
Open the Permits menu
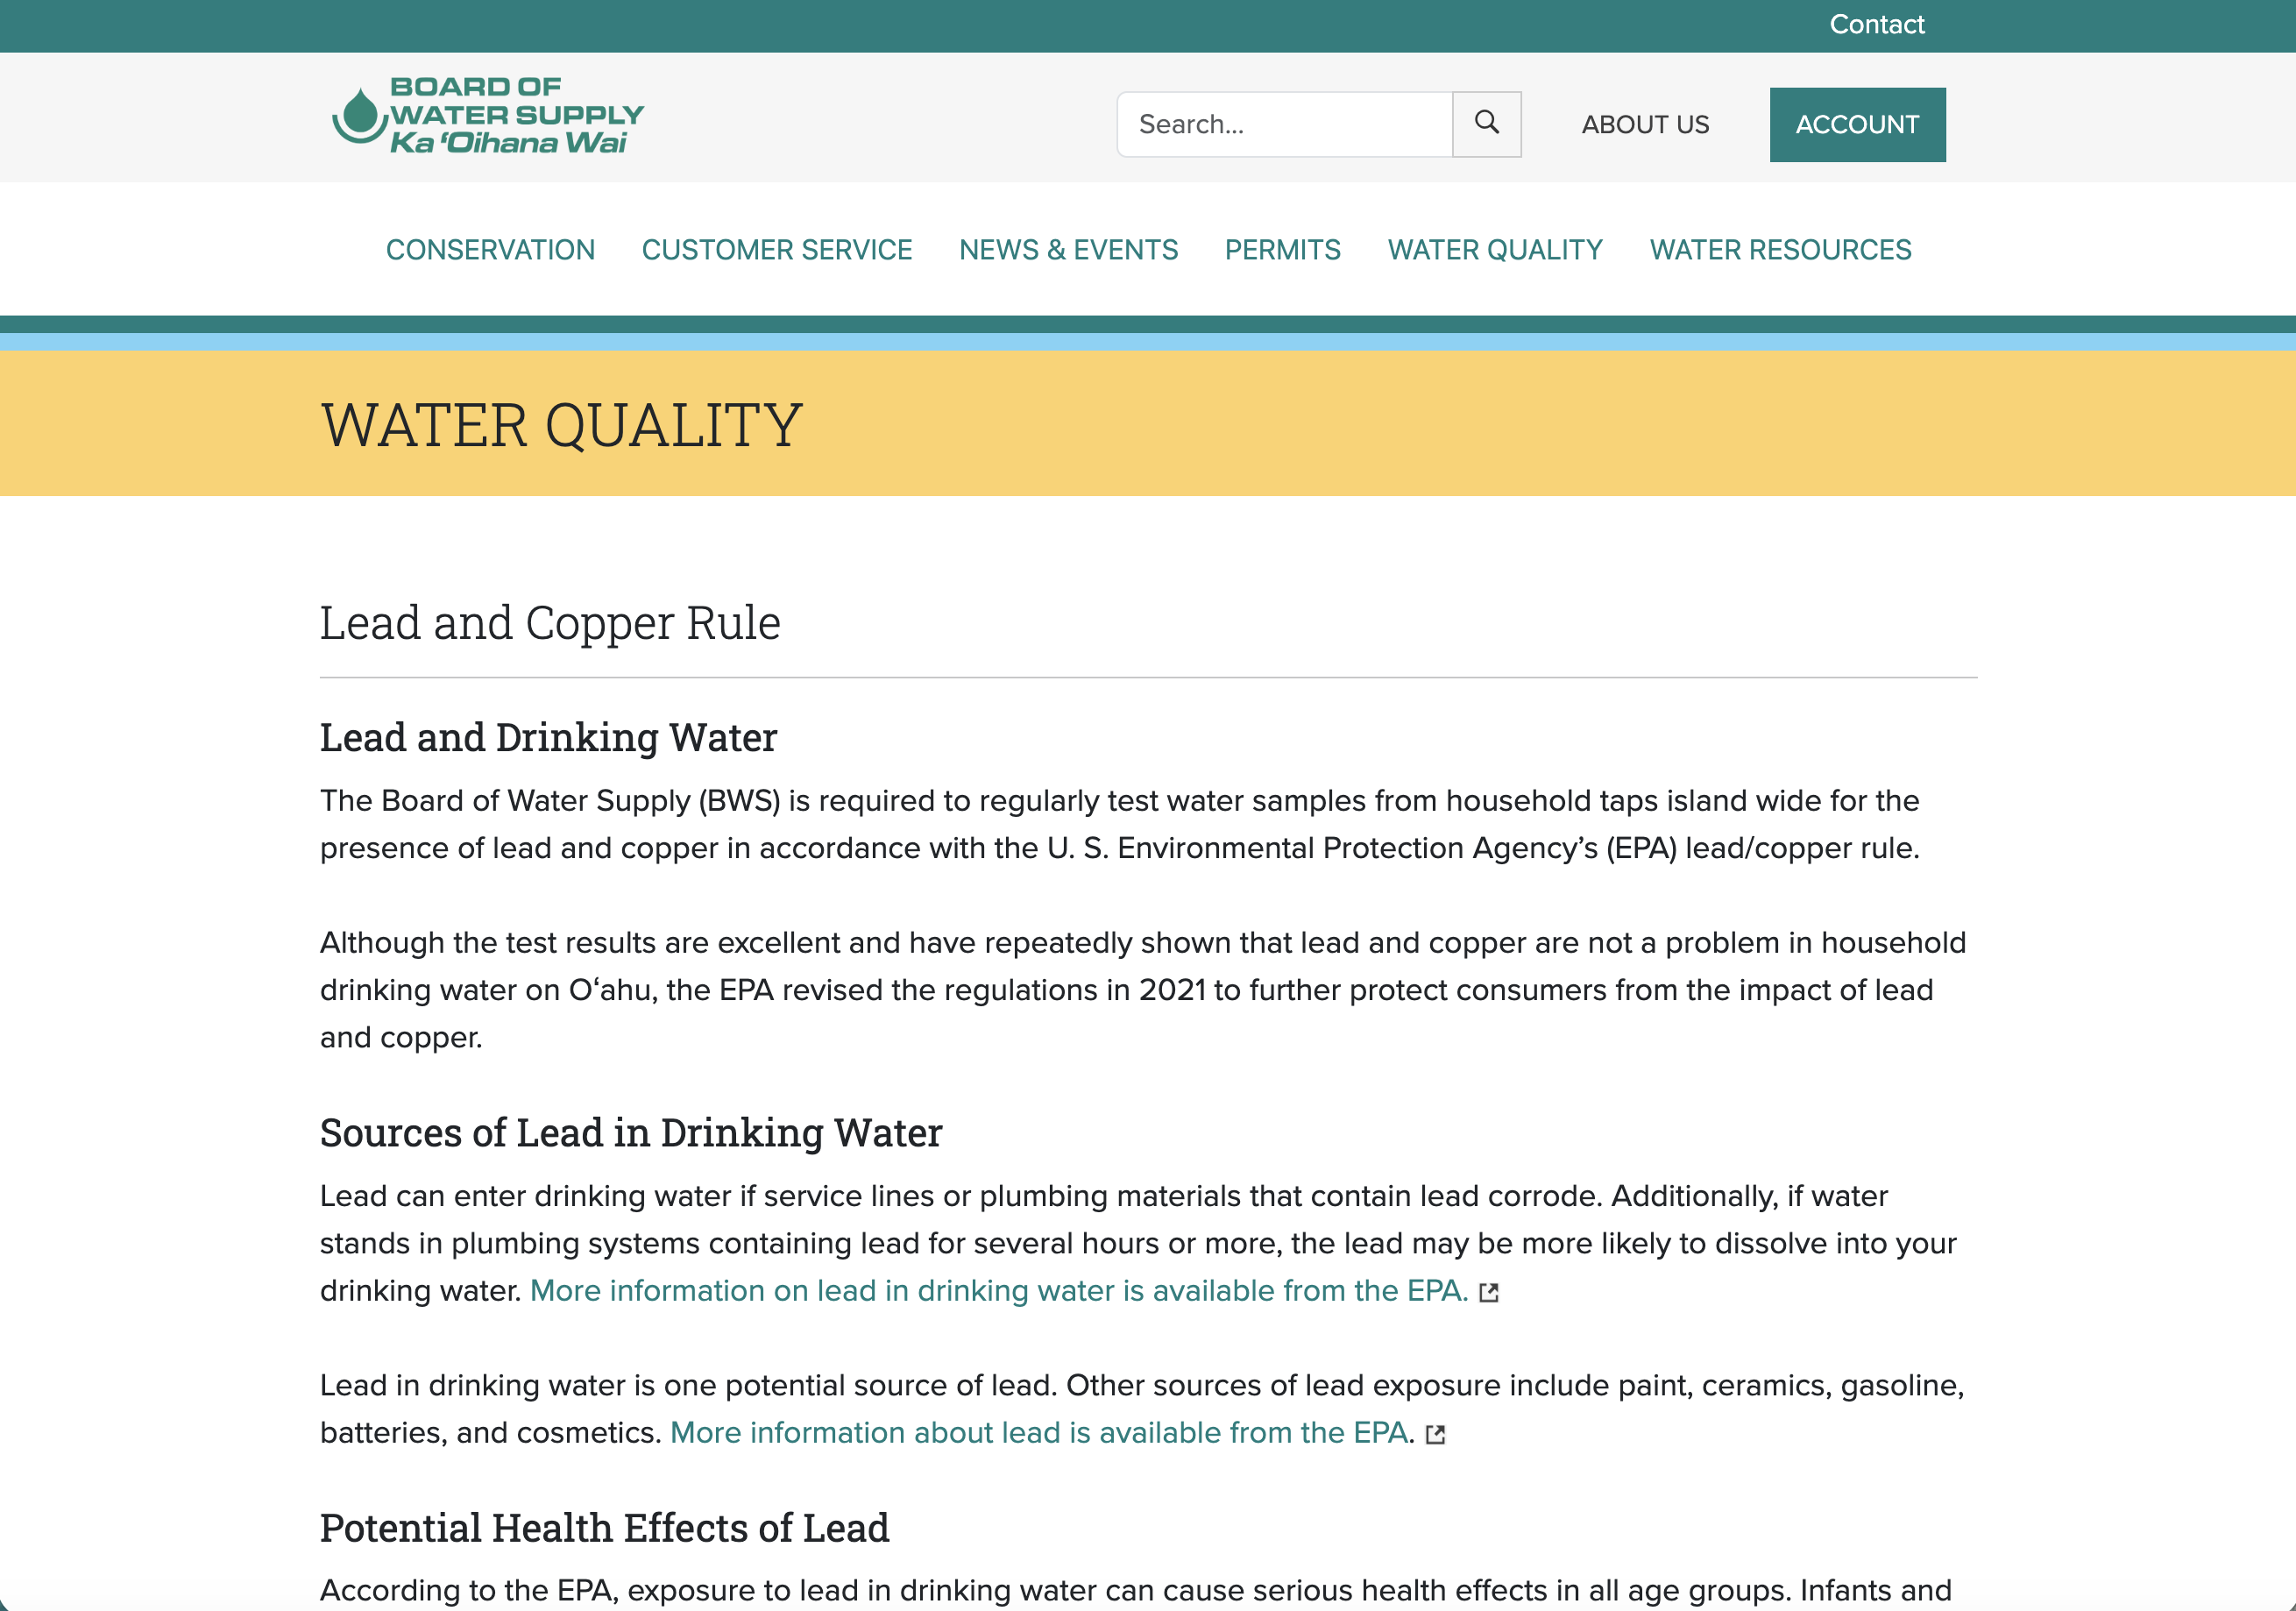(1282, 250)
